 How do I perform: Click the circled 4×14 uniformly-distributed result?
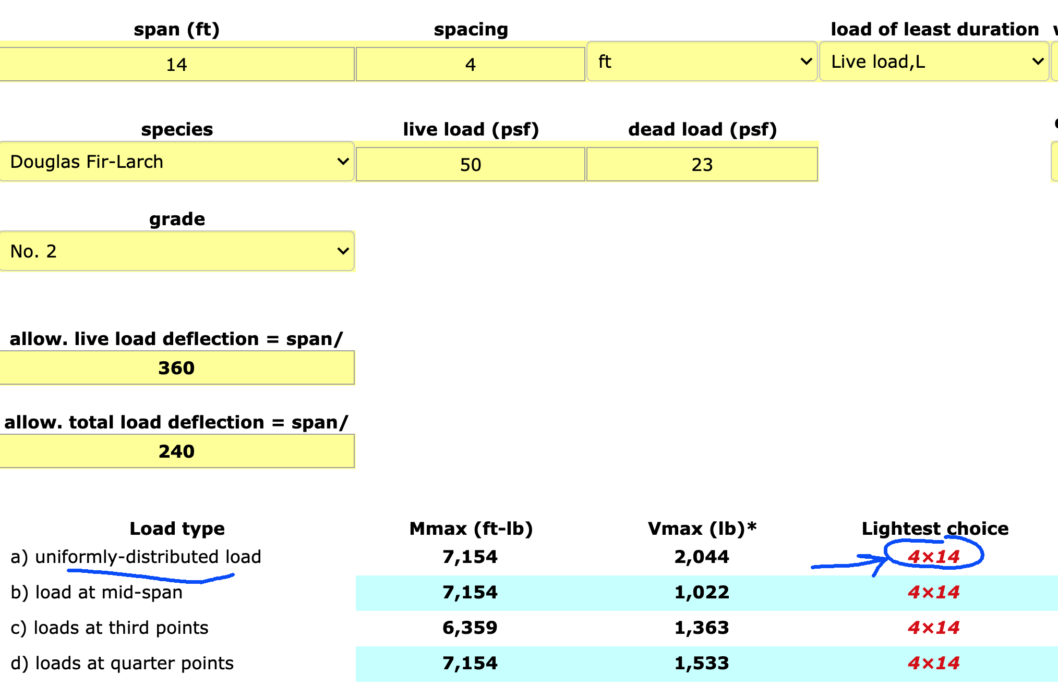(933, 557)
